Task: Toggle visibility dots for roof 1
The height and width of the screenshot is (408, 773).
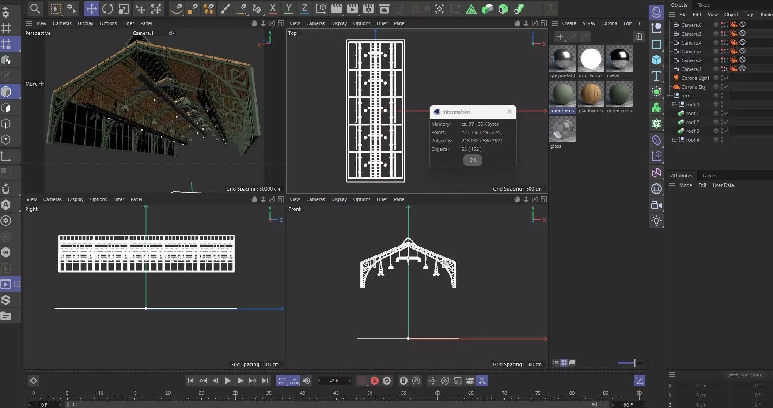Action: 722,113
